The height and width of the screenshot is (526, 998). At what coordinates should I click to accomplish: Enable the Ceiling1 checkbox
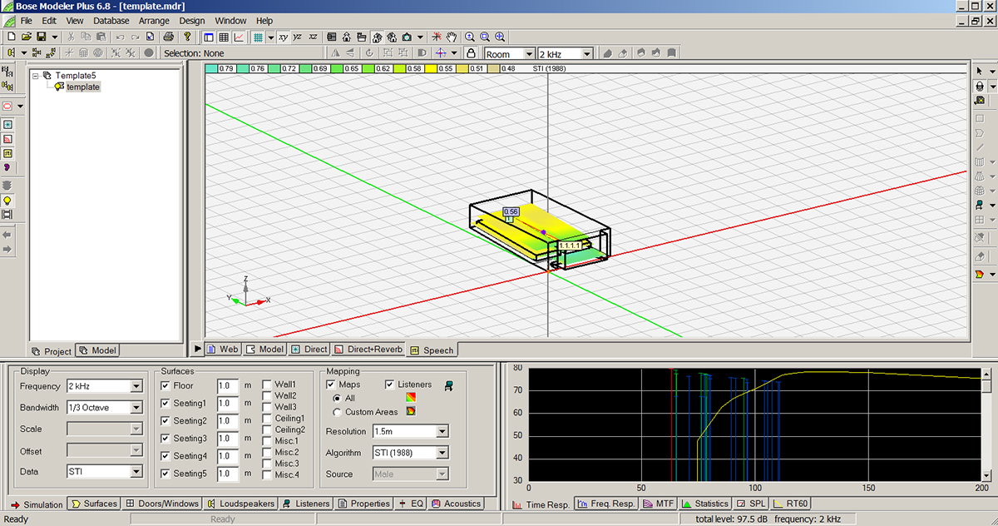click(x=266, y=419)
